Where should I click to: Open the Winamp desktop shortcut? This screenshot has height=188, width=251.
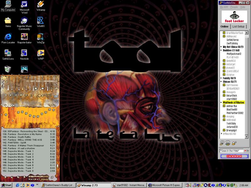[x=40, y=5]
